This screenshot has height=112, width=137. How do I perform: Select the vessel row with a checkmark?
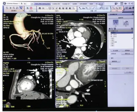(122, 38)
